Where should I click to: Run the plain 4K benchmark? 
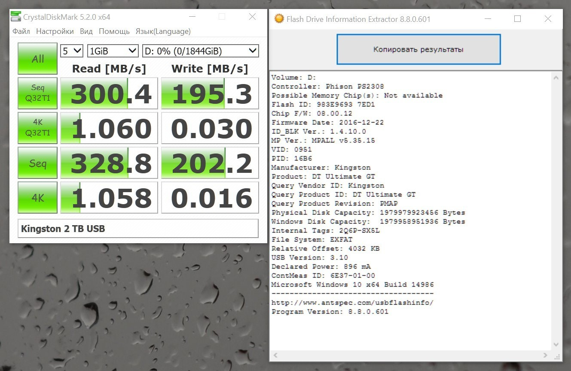pos(37,198)
